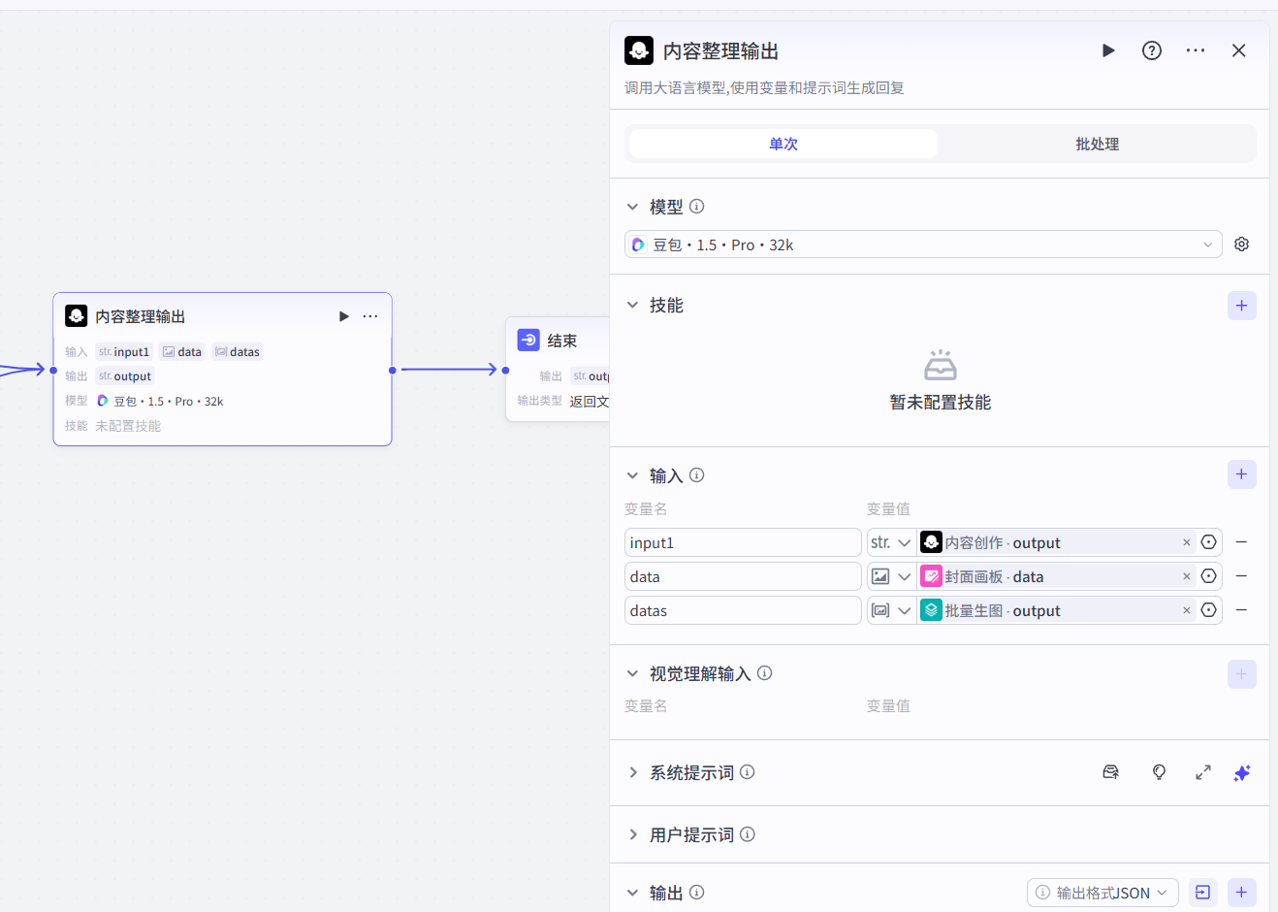Image resolution: width=1278 pixels, height=912 pixels.
Task: Run the 内容整理输出 node from panel header
Action: click(1108, 50)
